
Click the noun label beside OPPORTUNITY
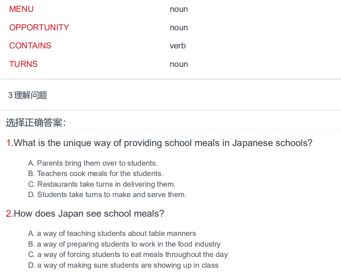pyautogui.click(x=179, y=28)
